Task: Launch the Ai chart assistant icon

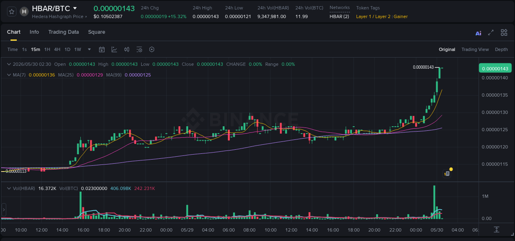Action: (x=478, y=33)
